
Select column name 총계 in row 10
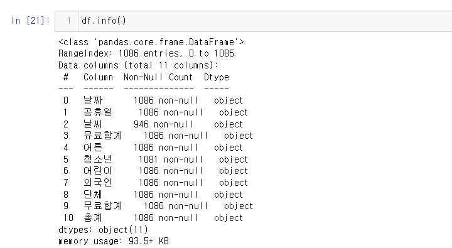pos(93,218)
